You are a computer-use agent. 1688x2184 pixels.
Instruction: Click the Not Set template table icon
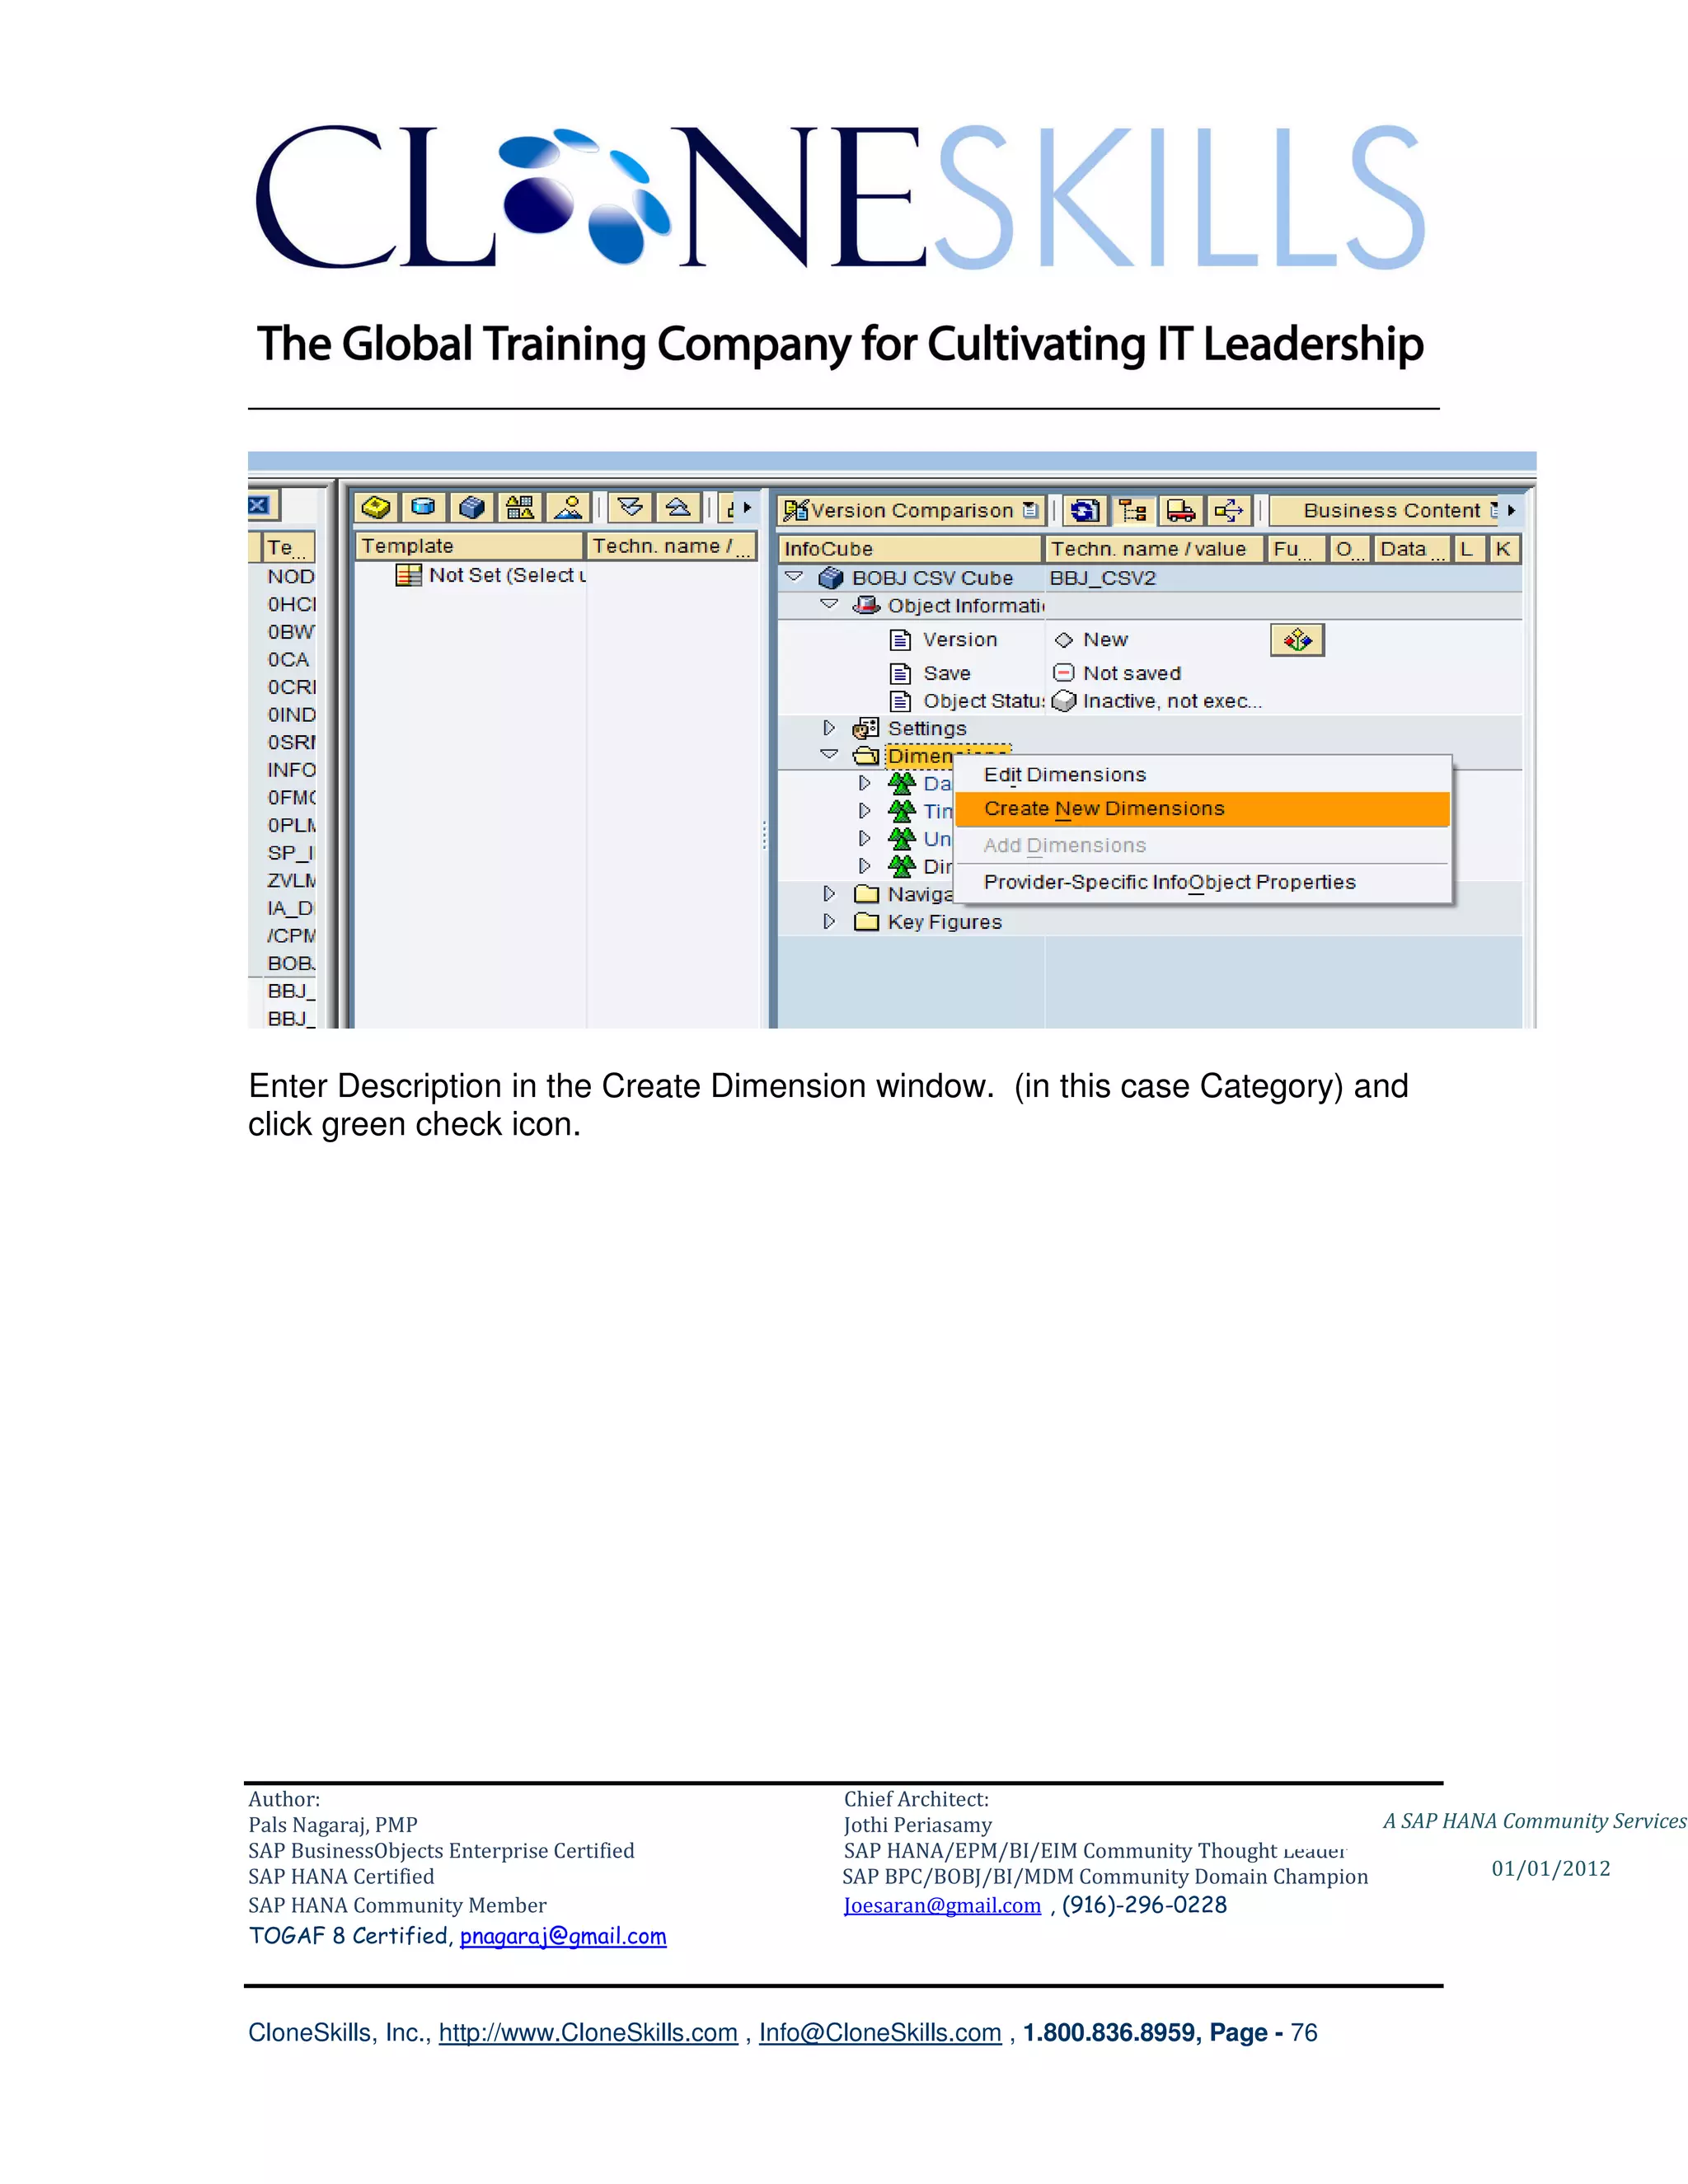point(408,575)
